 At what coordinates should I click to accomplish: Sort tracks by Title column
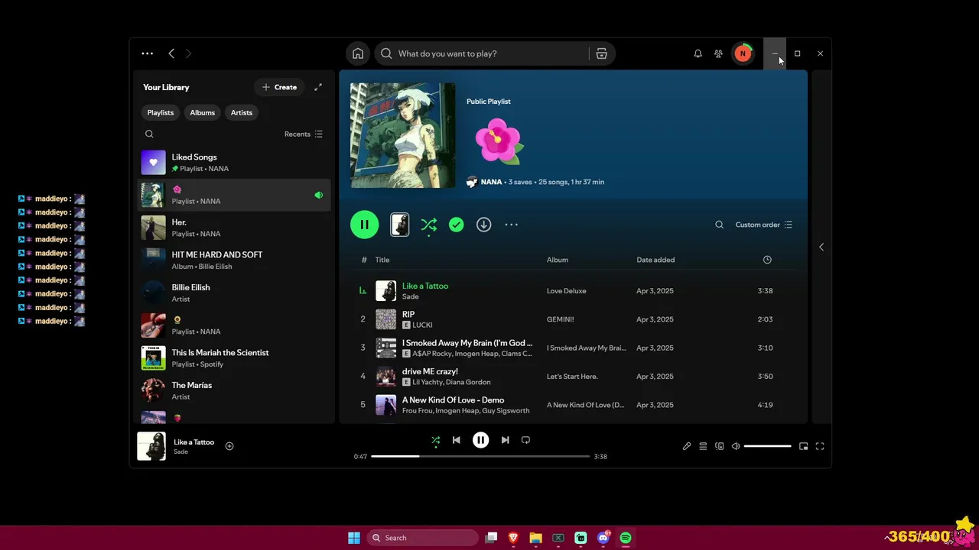pos(382,260)
